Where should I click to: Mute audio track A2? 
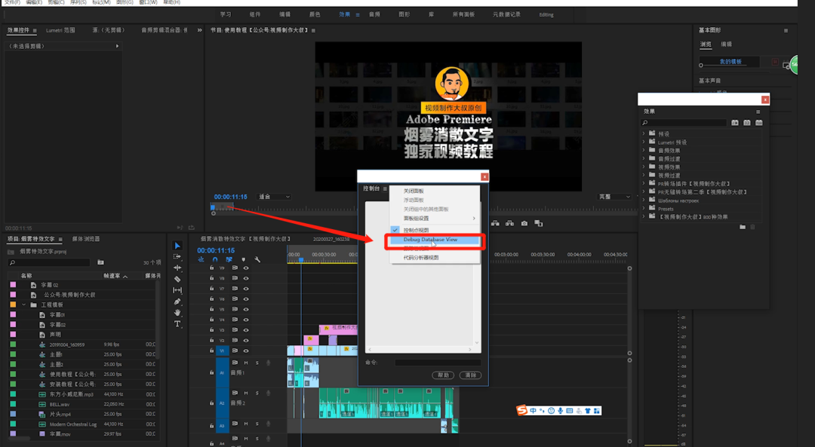coord(246,393)
